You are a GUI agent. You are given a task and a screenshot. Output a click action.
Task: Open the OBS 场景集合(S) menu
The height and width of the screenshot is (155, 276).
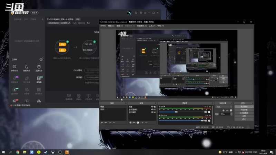tap(142, 26)
